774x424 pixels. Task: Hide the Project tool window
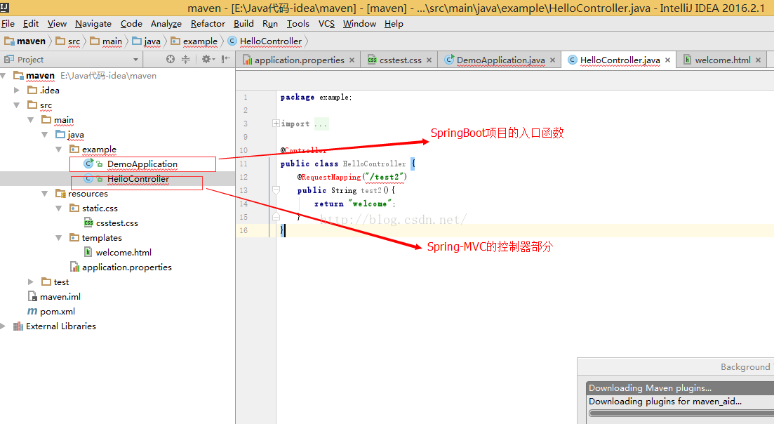[x=225, y=59]
